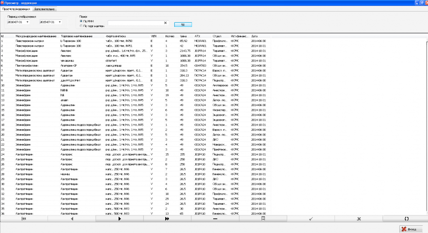Viewport: 428px width, 233px height.
Task: Jump to the last record in navigator
Action: click(167, 218)
